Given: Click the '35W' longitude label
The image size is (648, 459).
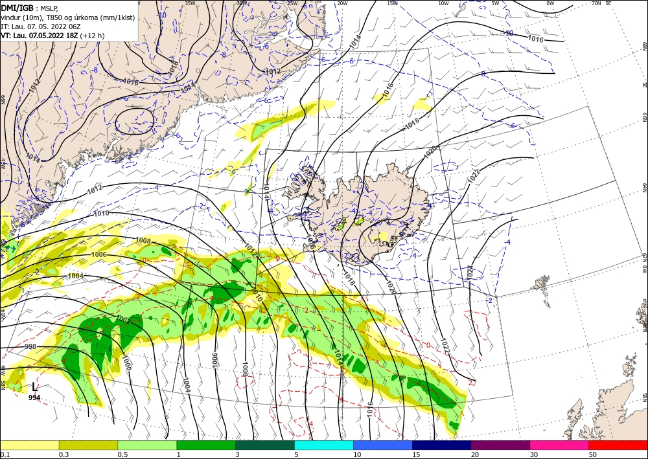Looking at the screenshot, I should coord(190,3).
